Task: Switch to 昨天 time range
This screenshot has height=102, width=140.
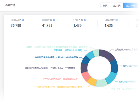Action: [105, 6]
